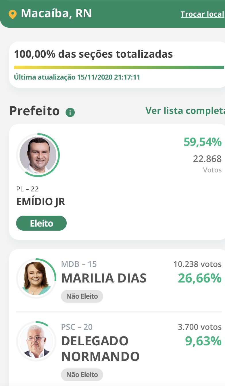The height and width of the screenshot is (386, 225).
Task: Click Não Eleito badge under Delegado Normando
Action: coord(82,375)
